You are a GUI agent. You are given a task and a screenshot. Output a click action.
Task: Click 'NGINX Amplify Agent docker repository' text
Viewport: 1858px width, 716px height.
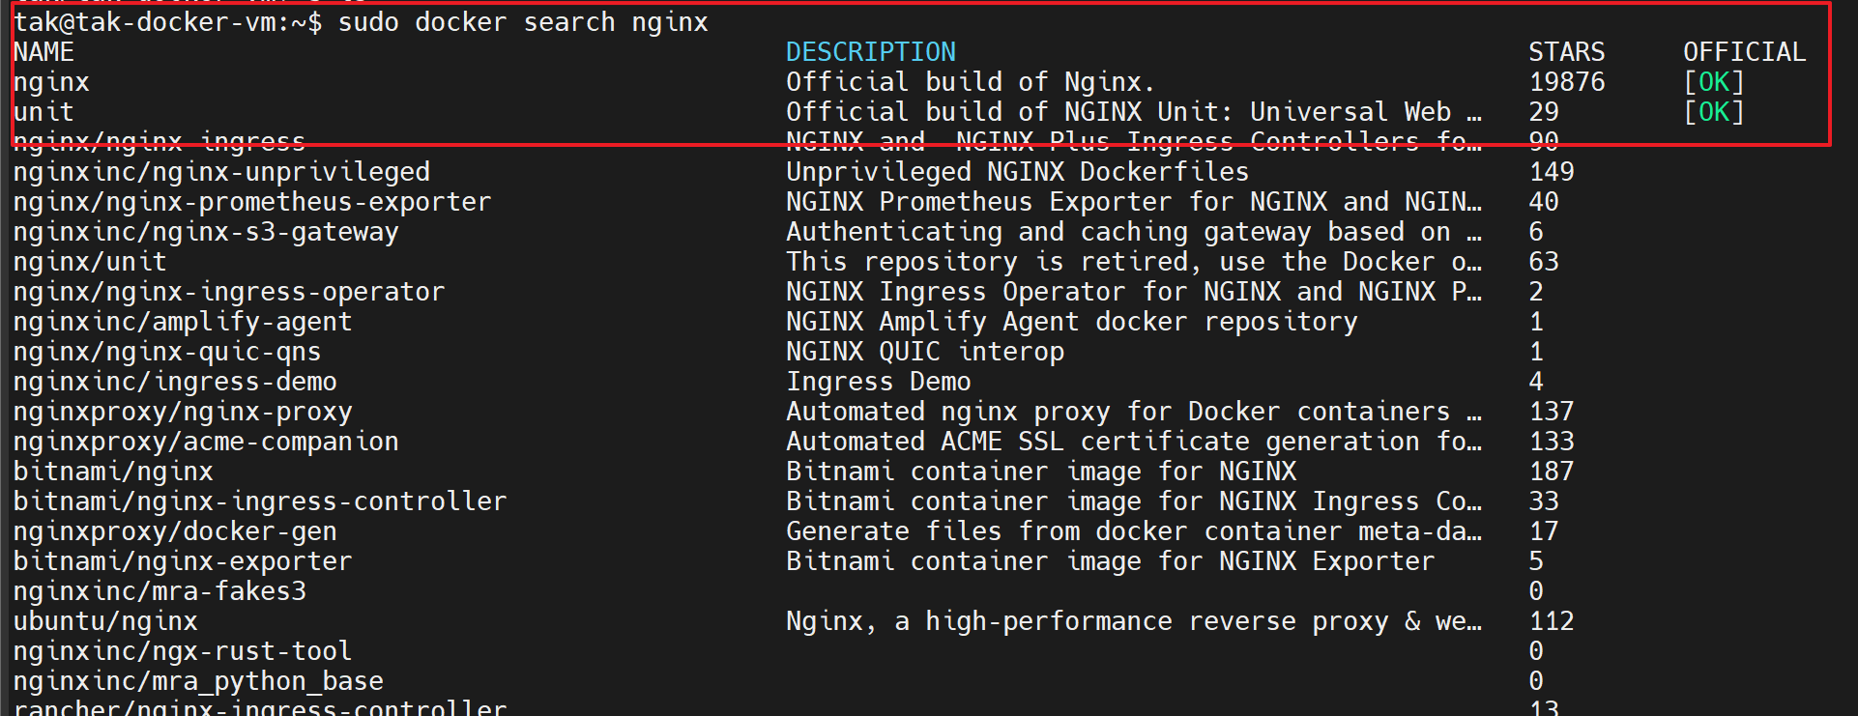tap(1072, 322)
